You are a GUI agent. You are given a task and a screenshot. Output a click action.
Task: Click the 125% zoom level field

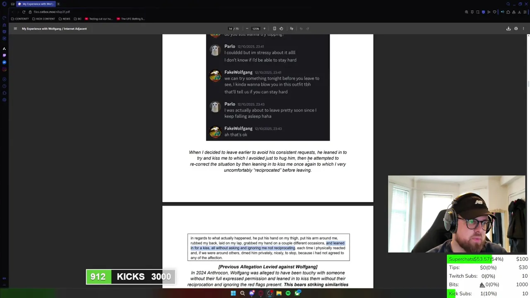(x=255, y=29)
